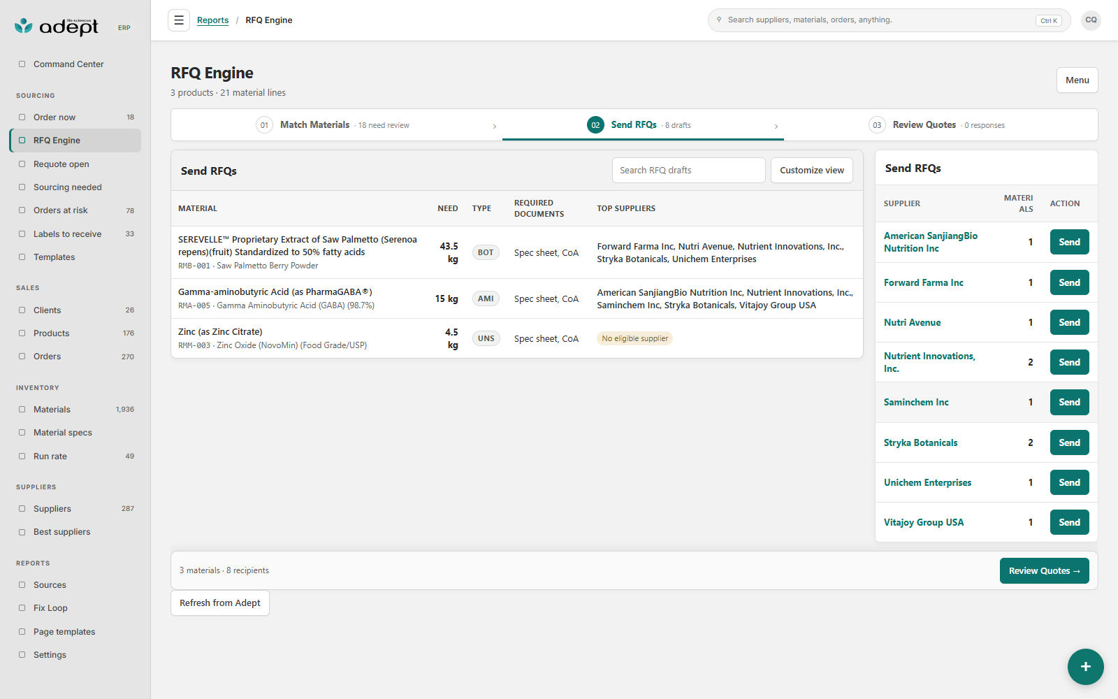The image size is (1118, 699).
Task: Open Requote open in sidebar
Action: pyautogui.click(x=75, y=164)
